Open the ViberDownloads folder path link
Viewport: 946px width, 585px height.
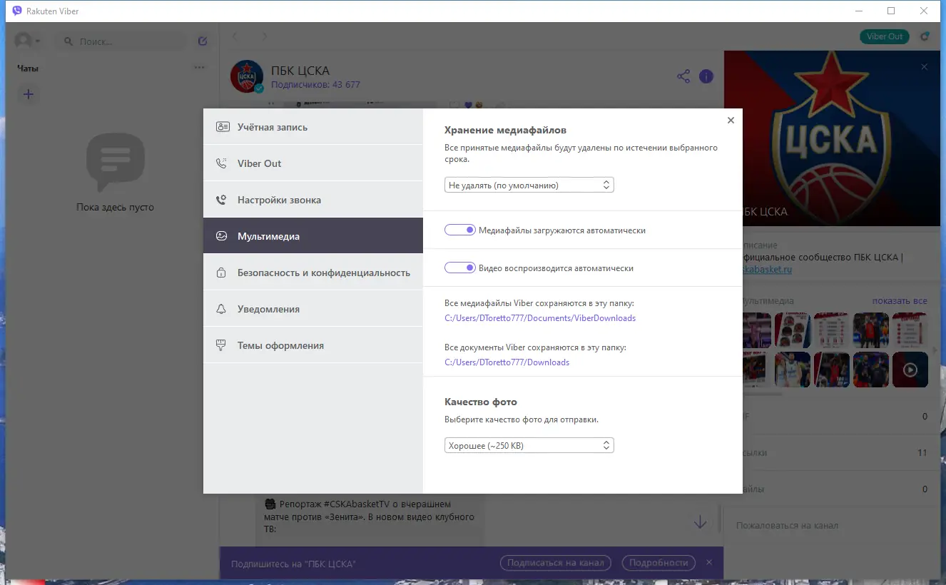click(540, 318)
